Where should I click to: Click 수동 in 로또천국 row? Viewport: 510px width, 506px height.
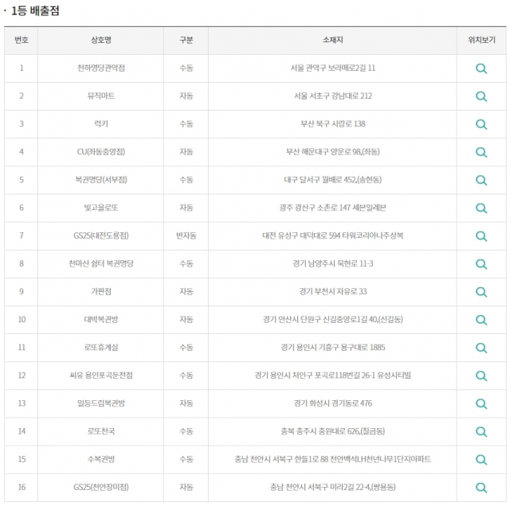[x=186, y=431]
